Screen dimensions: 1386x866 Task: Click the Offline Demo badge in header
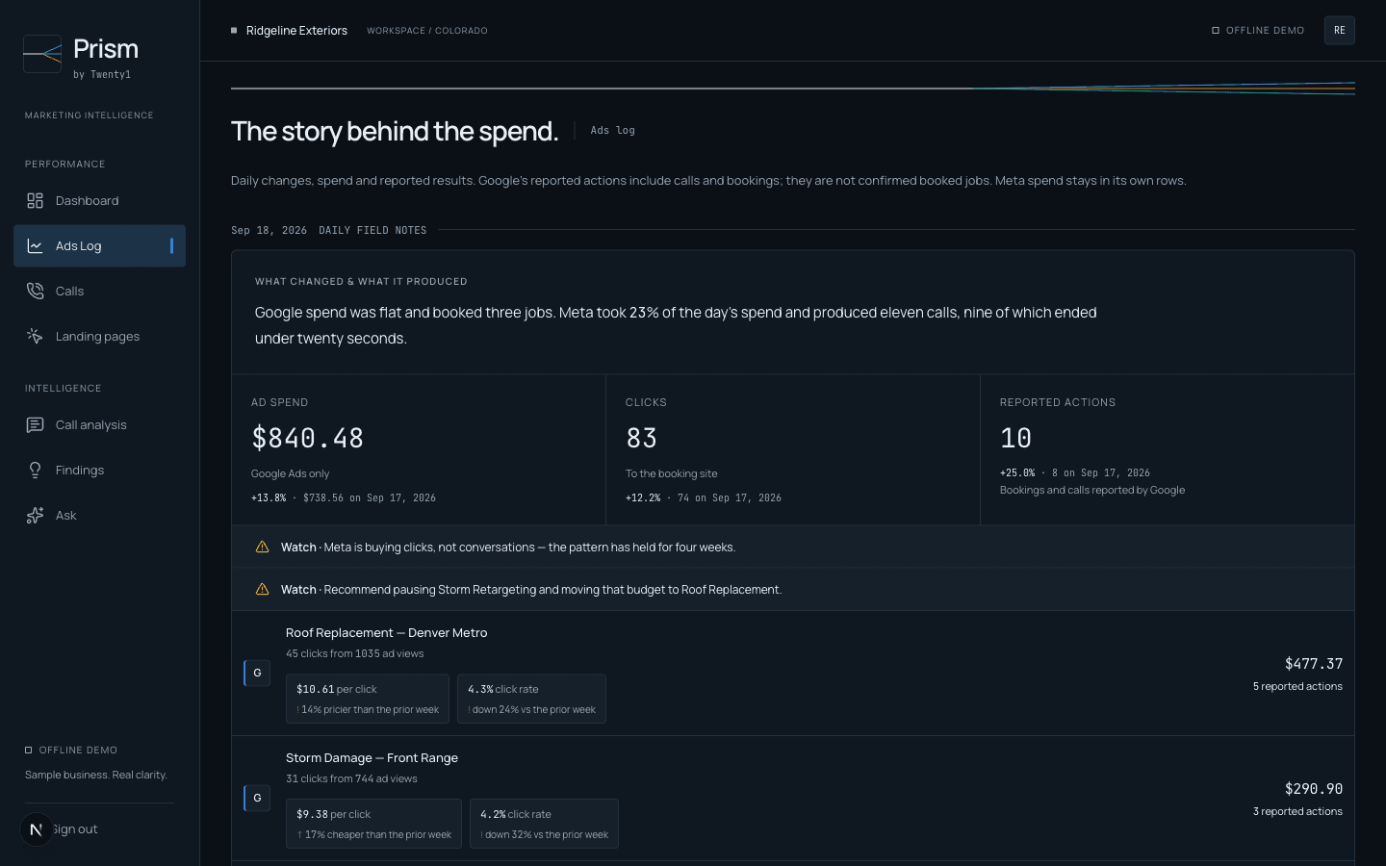coord(1258,31)
